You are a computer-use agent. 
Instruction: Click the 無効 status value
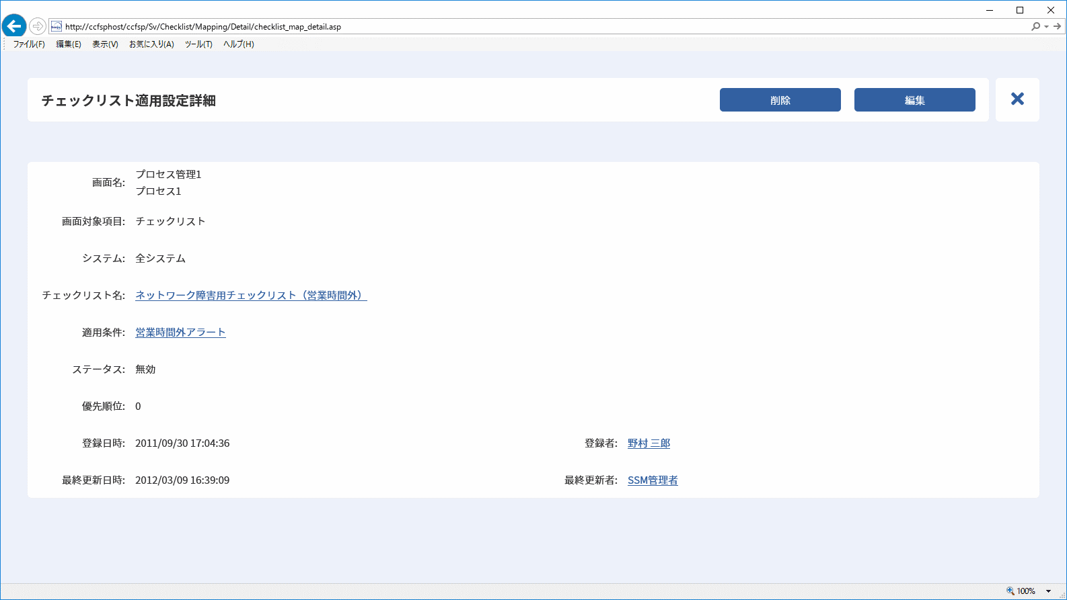tap(145, 369)
